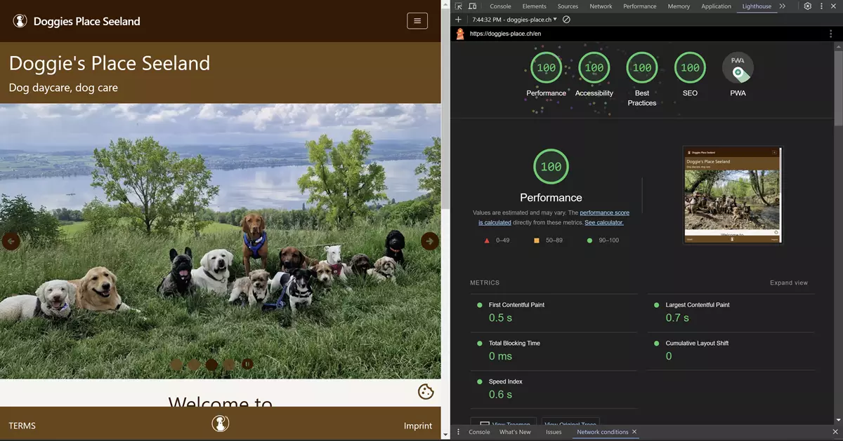
Task: Click the Doggies Place Seeland header title
Action: coord(87,21)
